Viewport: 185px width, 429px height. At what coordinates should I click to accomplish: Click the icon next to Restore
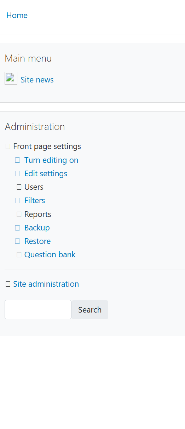[17, 241]
